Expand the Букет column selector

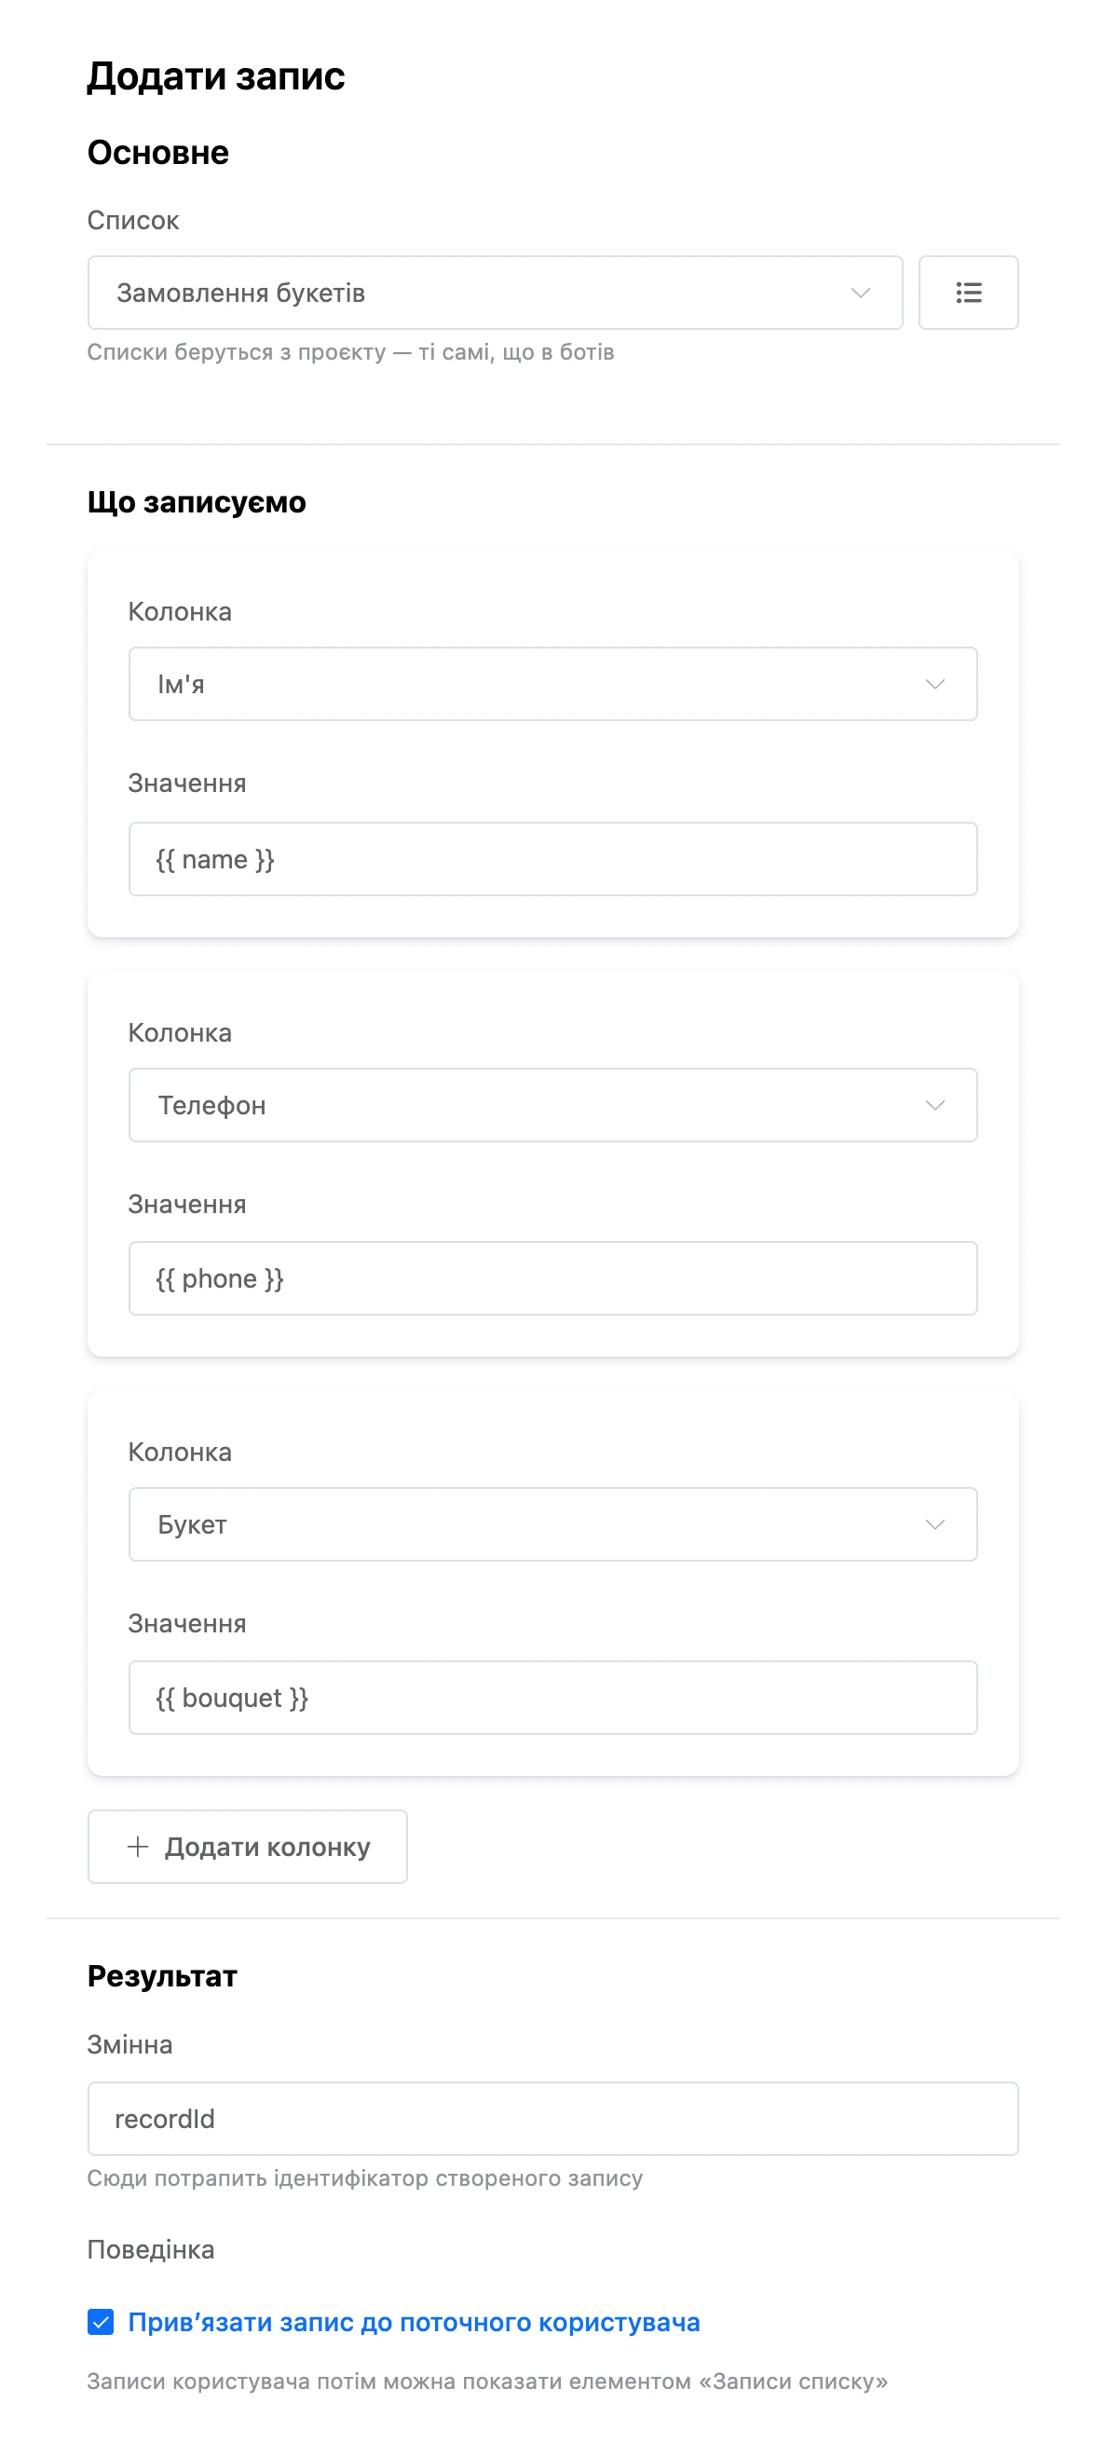pos(553,1524)
